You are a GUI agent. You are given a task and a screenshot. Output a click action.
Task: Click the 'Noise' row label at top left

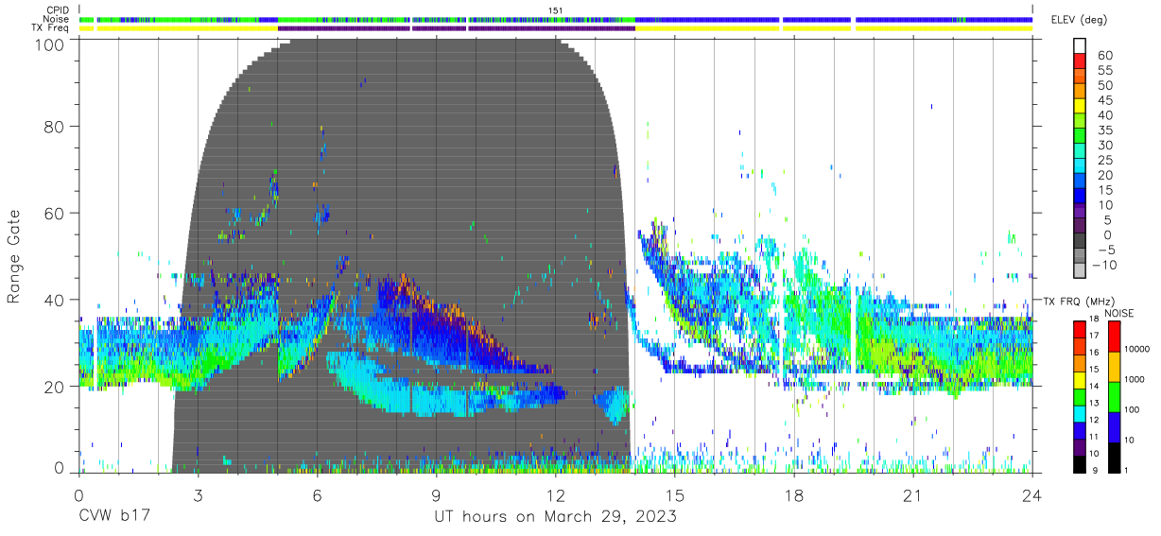coord(58,19)
